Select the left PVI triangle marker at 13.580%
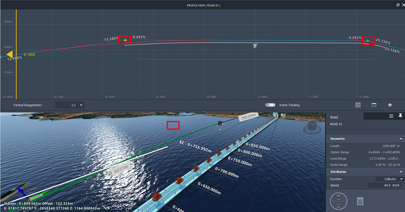The image size is (405, 212). click(125, 40)
